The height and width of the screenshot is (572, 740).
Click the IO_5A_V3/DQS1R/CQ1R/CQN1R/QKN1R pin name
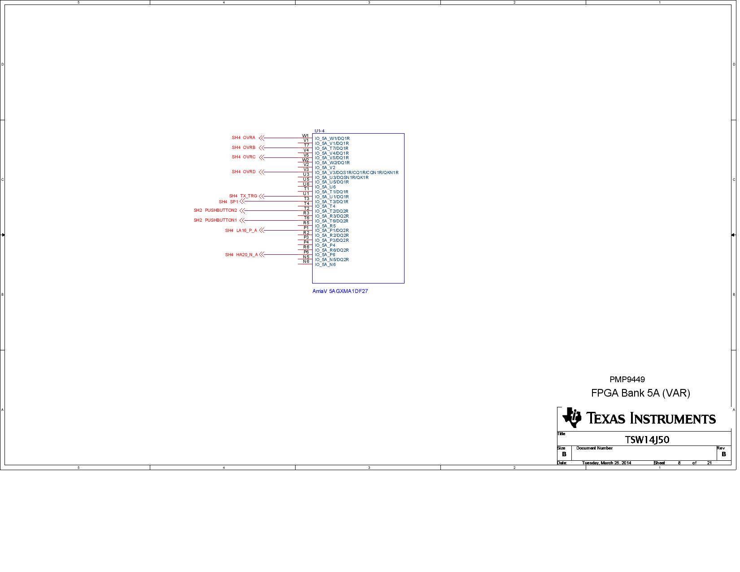pos(357,173)
